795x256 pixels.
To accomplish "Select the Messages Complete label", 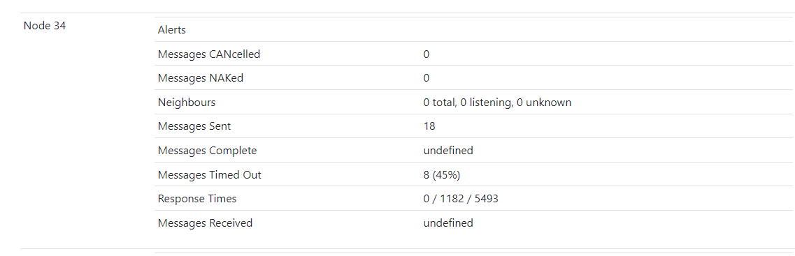I will click(x=208, y=151).
